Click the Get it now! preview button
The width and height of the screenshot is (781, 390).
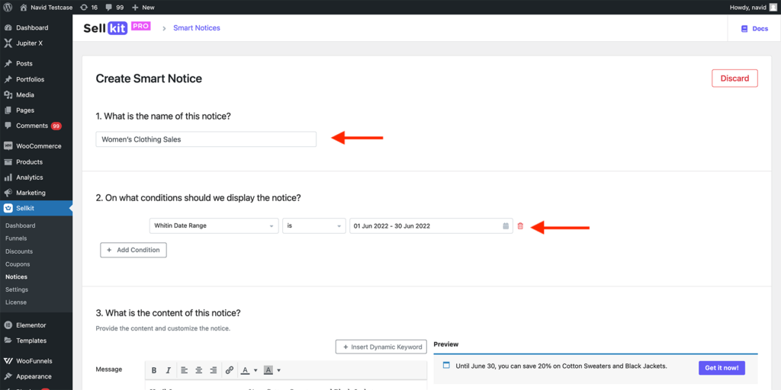click(722, 368)
